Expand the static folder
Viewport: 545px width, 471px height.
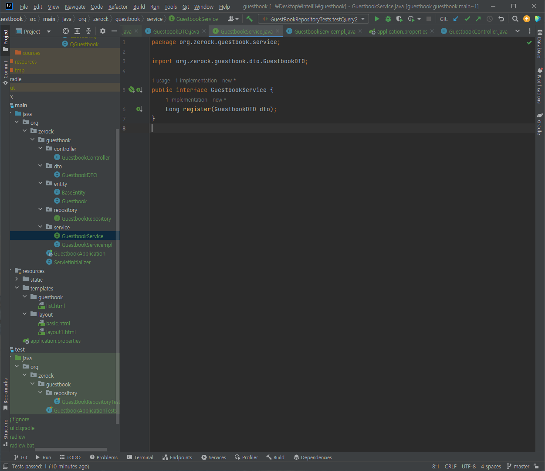coord(17,280)
